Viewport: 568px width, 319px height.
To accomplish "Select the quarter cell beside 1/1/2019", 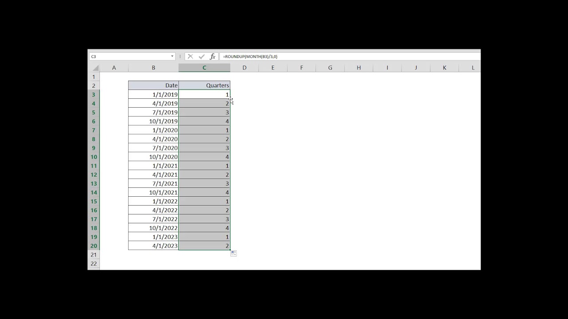I will (x=204, y=94).
